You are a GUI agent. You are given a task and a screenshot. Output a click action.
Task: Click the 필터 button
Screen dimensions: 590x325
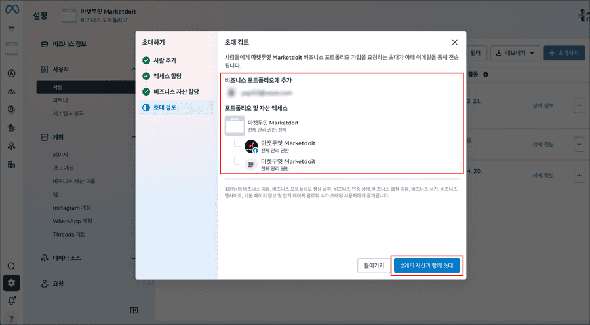[x=475, y=53]
